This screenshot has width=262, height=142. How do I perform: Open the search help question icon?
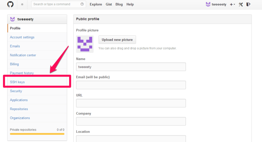point(82,4)
